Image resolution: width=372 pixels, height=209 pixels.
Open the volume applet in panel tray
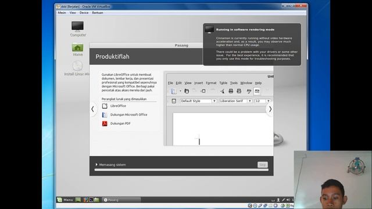click(288, 200)
